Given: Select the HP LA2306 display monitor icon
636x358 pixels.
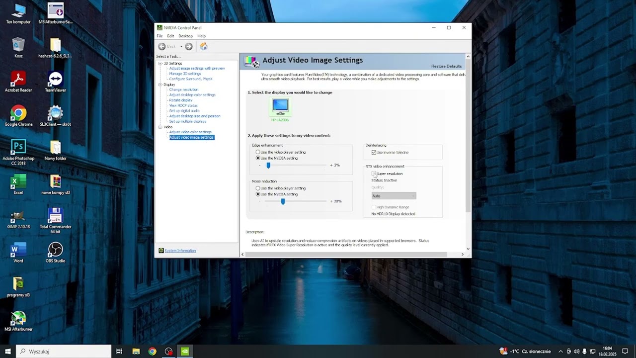Looking at the screenshot, I should 280,106.
